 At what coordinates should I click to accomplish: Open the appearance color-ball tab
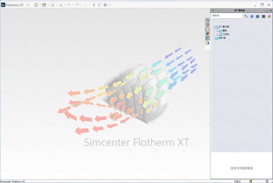tap(207, 34)
